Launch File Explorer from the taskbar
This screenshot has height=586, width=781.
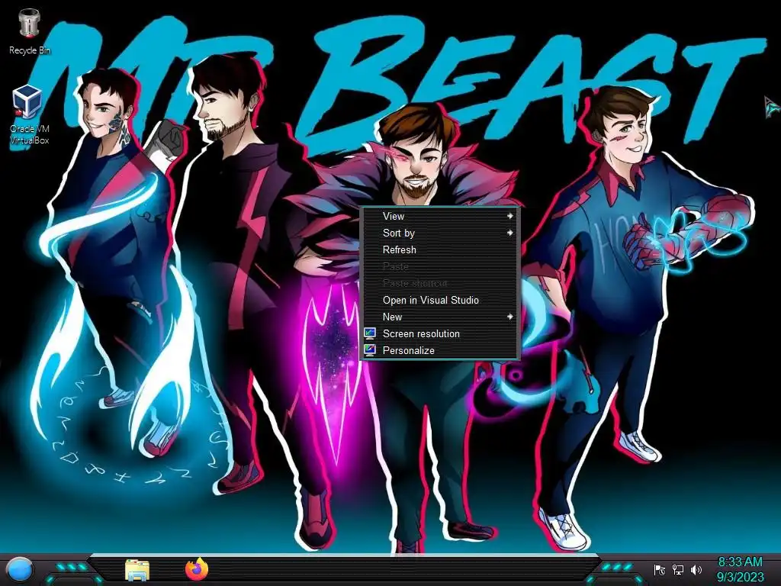point(137,569)
